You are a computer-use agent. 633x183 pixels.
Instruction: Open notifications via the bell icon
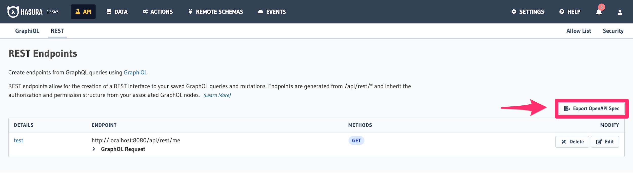click(598, 12)
